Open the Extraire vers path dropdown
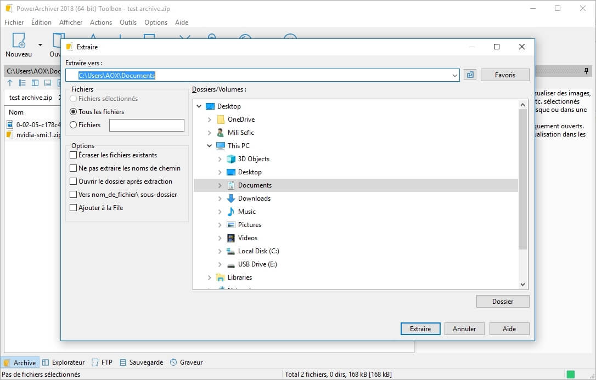Viewport: 596px width, 380px height. click(455, 75)
